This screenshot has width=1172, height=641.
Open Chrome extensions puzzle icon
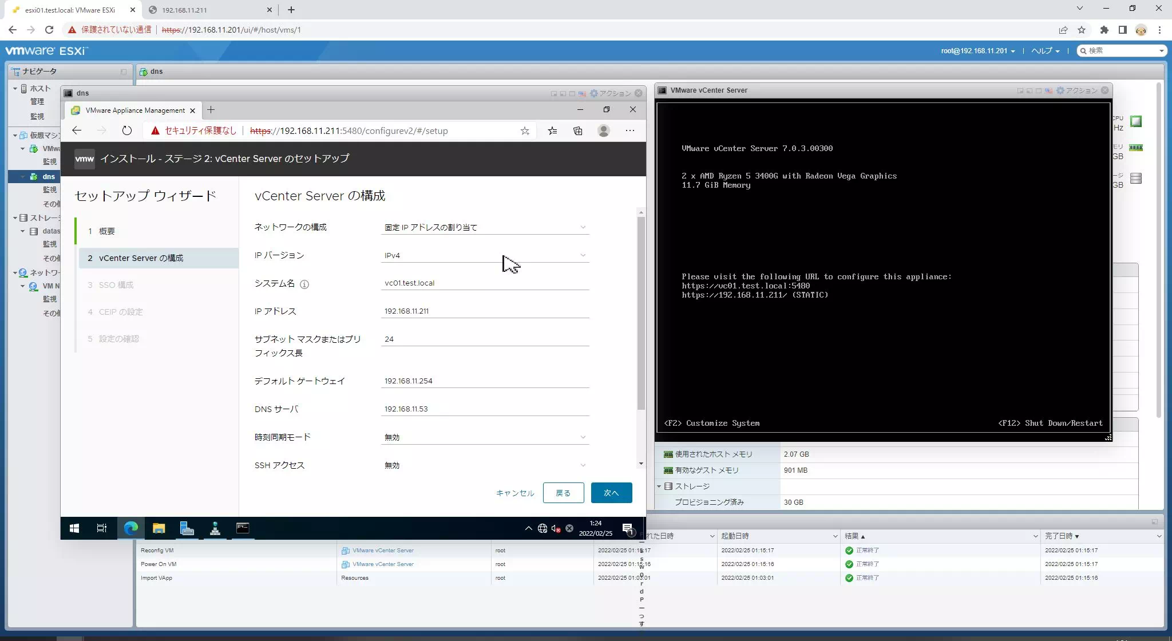click(x=1104, y=30)
